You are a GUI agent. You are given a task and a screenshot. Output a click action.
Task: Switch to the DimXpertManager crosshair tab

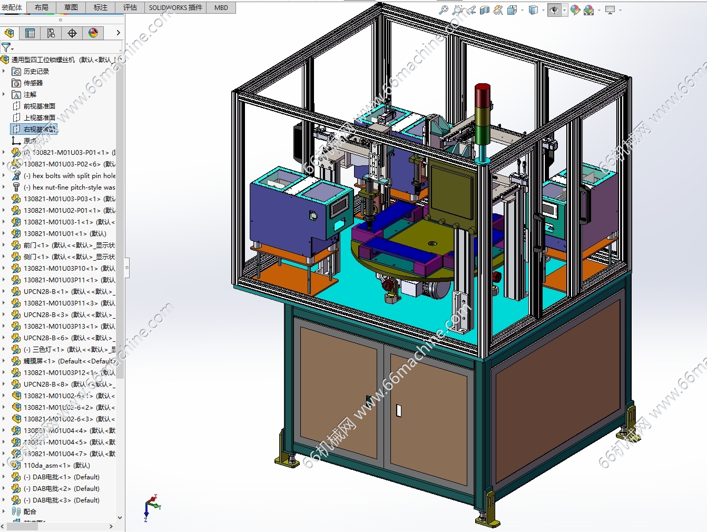tap(72, 33)
